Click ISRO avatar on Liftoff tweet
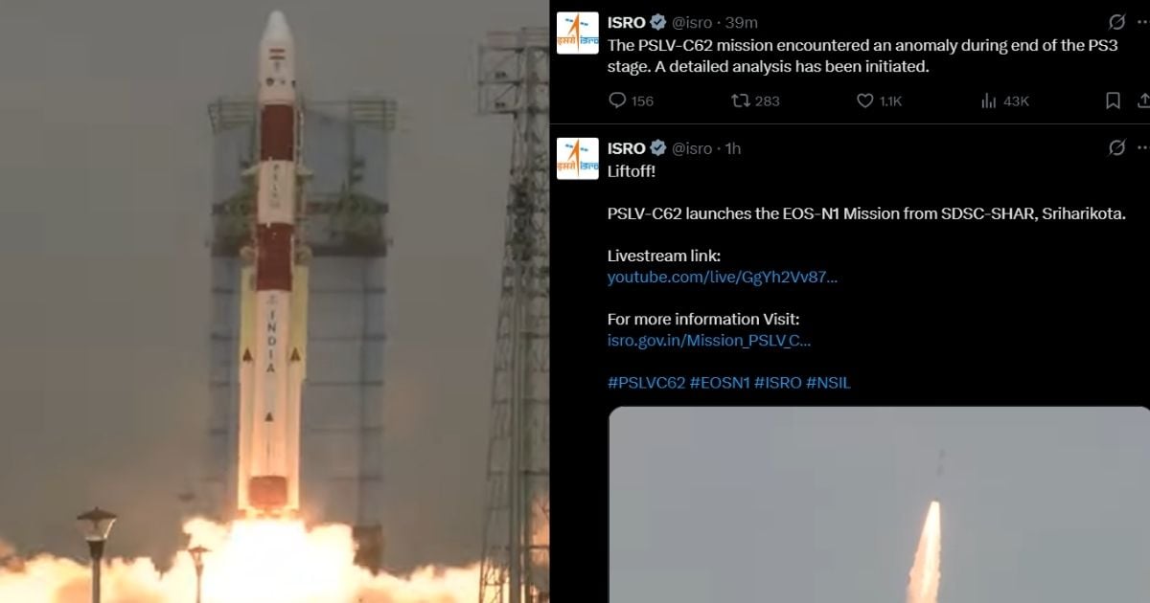 [x=578, y=158]
